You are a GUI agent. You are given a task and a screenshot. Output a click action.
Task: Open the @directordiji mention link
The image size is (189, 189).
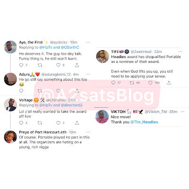click(71, 105)
